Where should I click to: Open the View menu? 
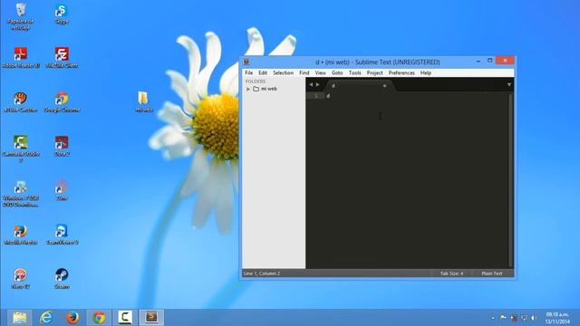click(x=320, y=72)
